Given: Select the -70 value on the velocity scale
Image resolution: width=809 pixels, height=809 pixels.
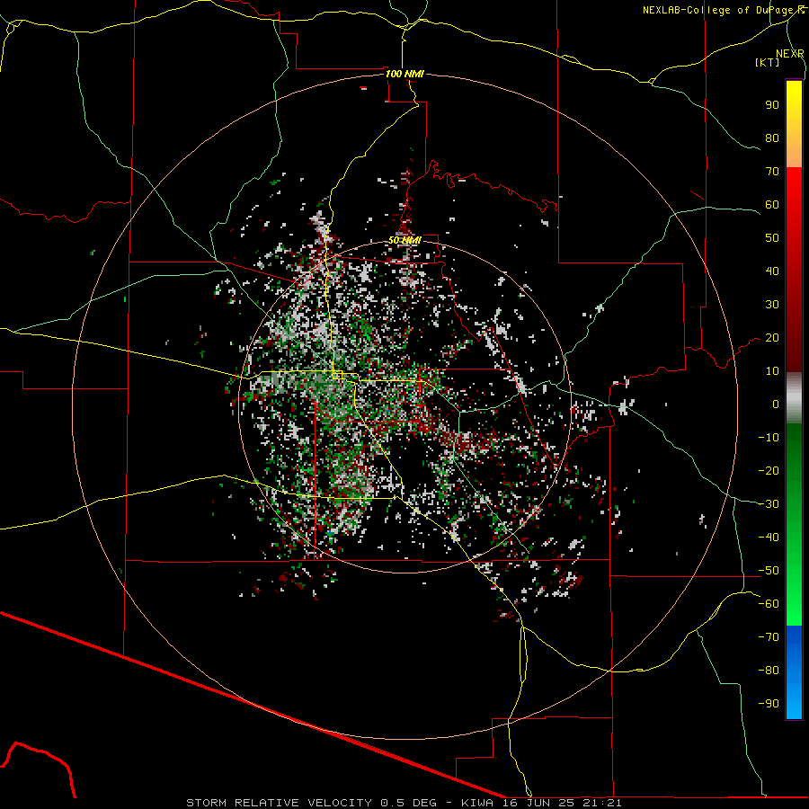Looking at the screenshot, I should tap(769, 637).
